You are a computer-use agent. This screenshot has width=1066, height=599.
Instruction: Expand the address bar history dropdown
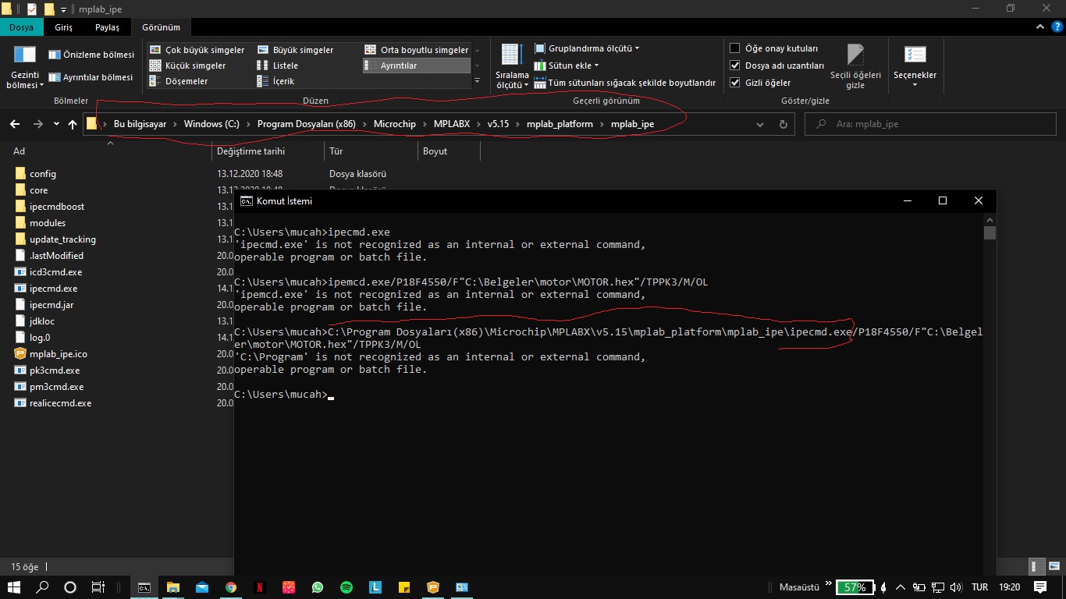pyautogui.click(x=761, y=124)
